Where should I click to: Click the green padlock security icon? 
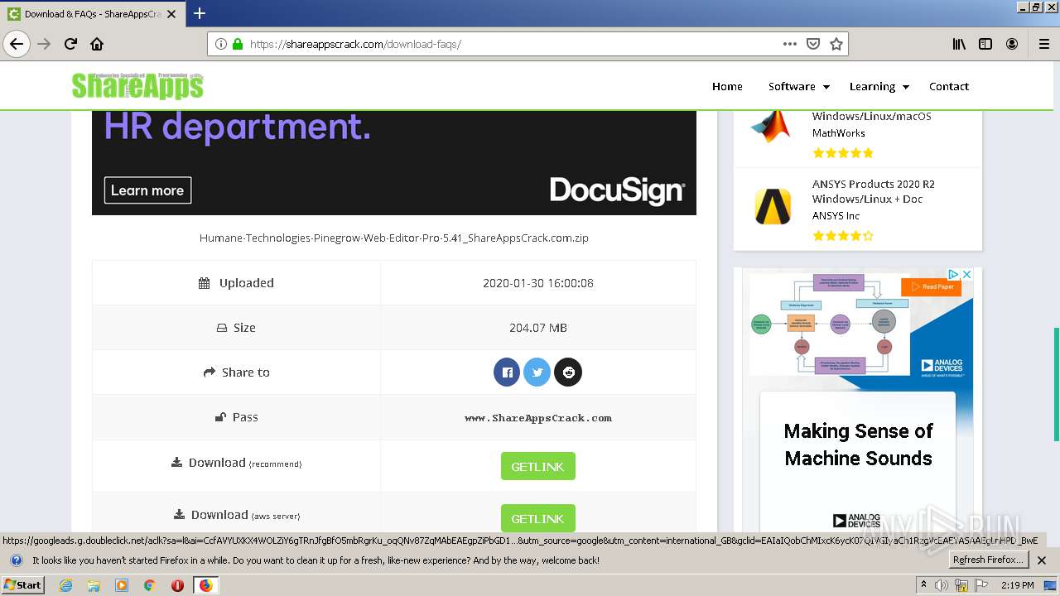coord(238,44)
